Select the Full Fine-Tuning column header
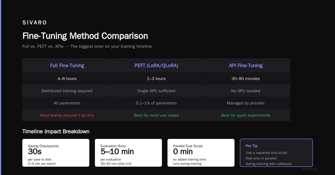 pos(67,66)
